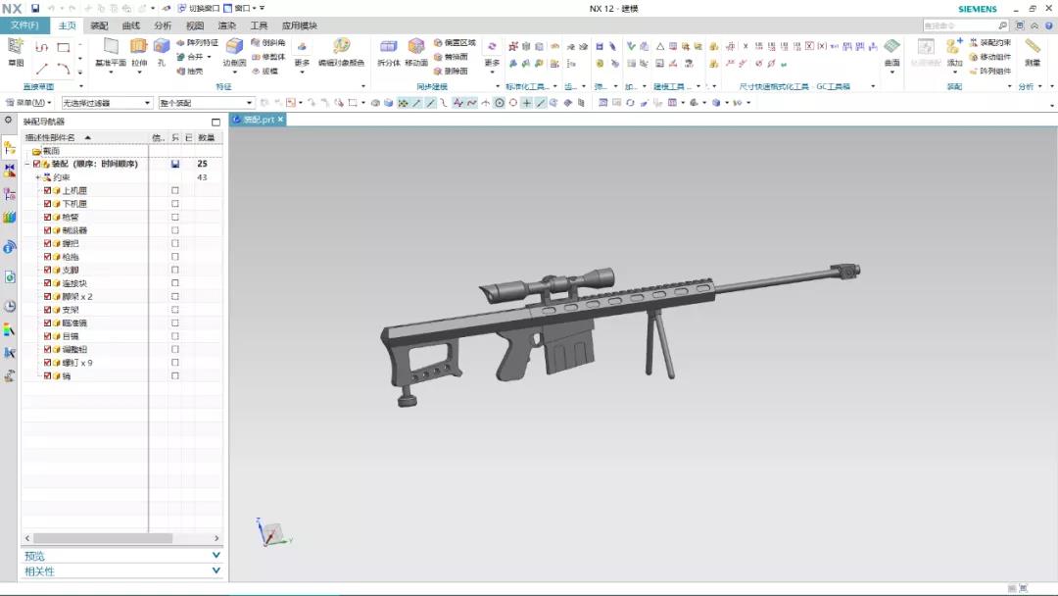
Task: Click the 装配约束 button
Action: pyautogui.click(x=989, y=42)
